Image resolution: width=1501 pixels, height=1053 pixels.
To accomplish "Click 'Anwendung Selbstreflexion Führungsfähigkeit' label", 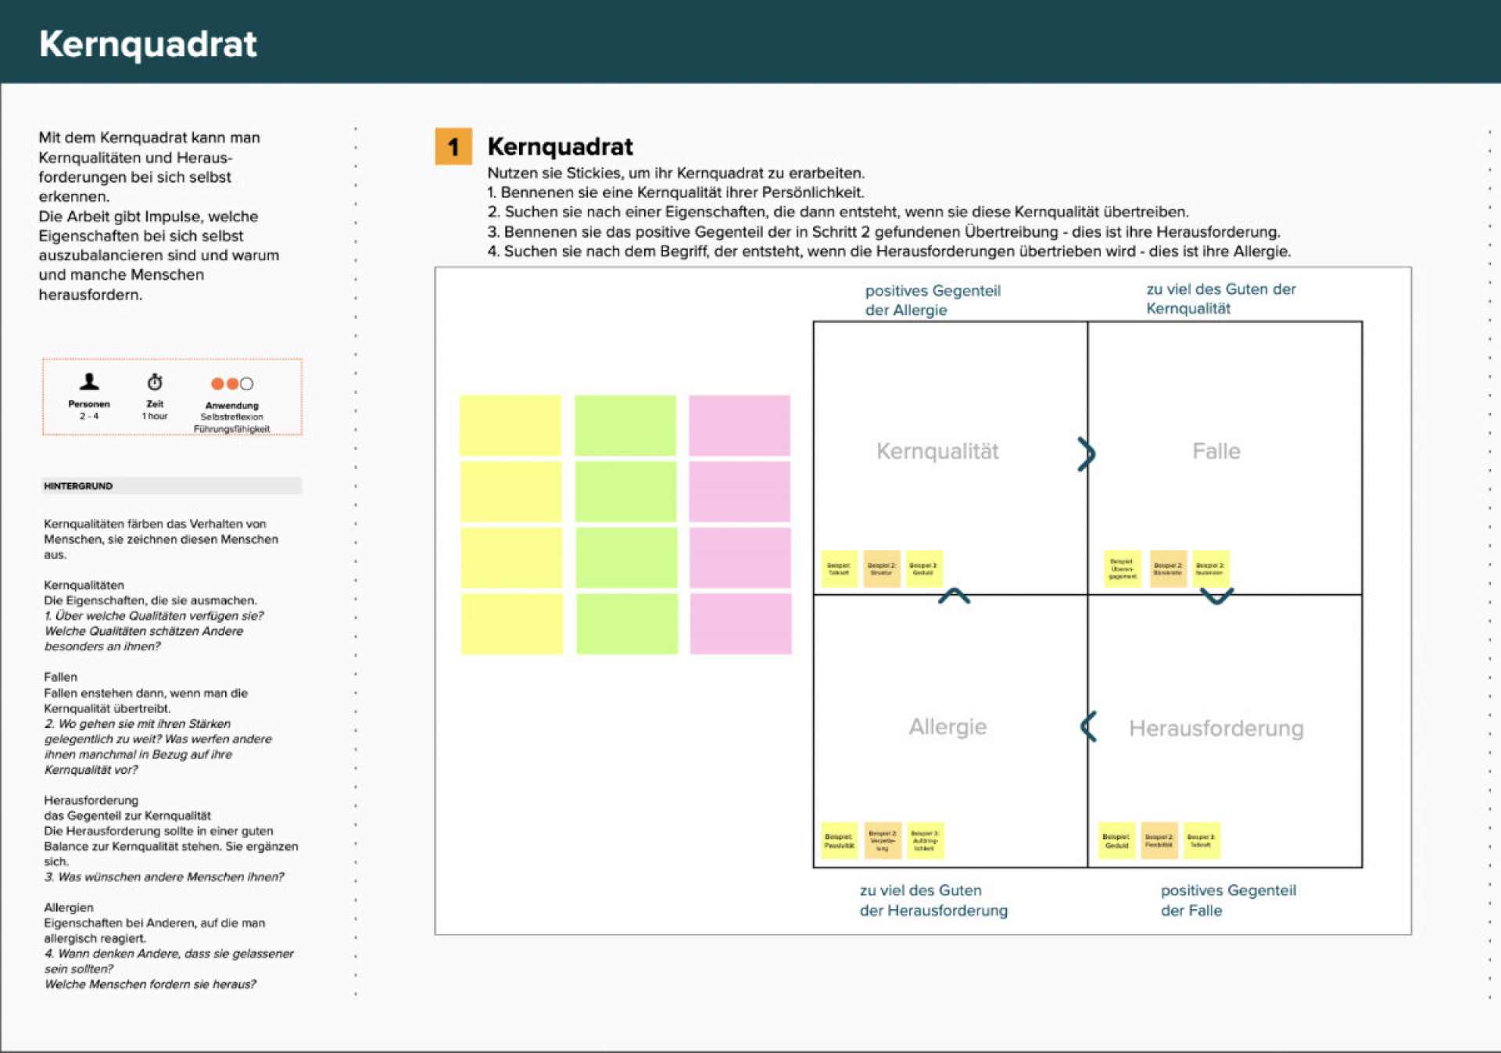I will (232, 417).
